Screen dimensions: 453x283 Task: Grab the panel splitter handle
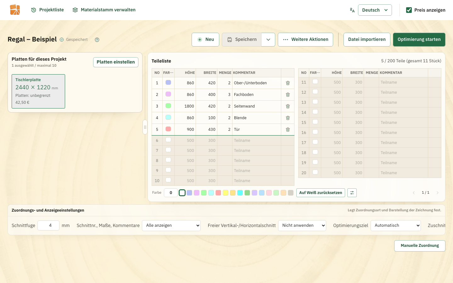pos(145,127)
